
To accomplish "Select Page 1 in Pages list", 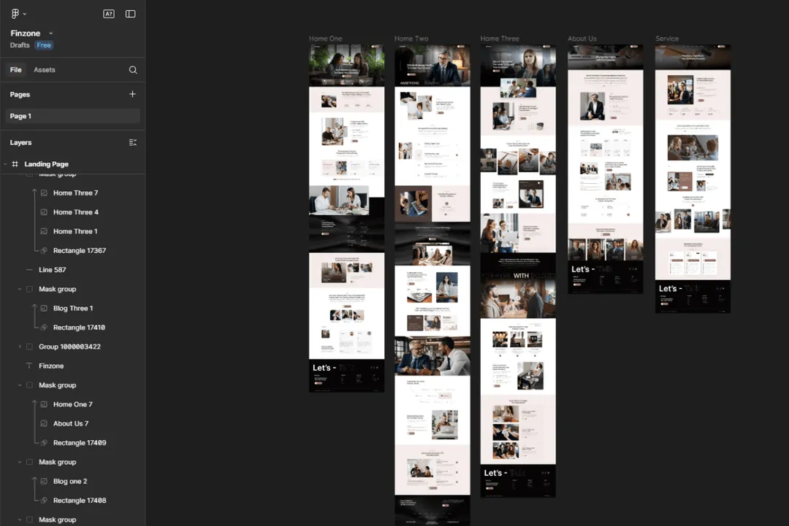I will click(x=72, y=116).
